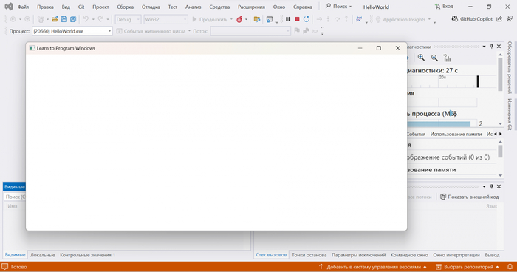Switch to the Локальные tab
Viewport: 517px width, 272px height.
tap(43, 255)
